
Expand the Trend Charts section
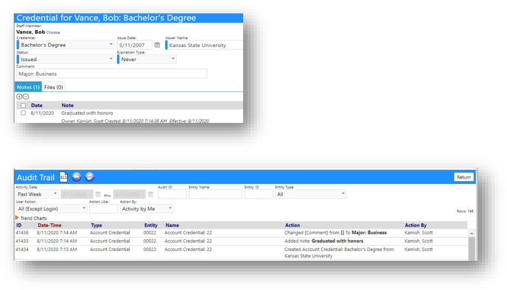point(31,219)
